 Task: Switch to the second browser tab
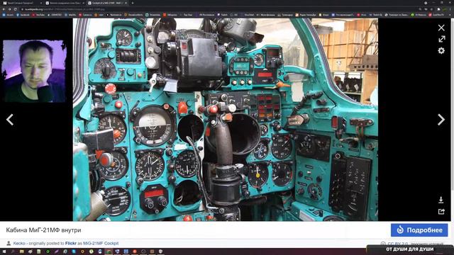tap(65, 3)
